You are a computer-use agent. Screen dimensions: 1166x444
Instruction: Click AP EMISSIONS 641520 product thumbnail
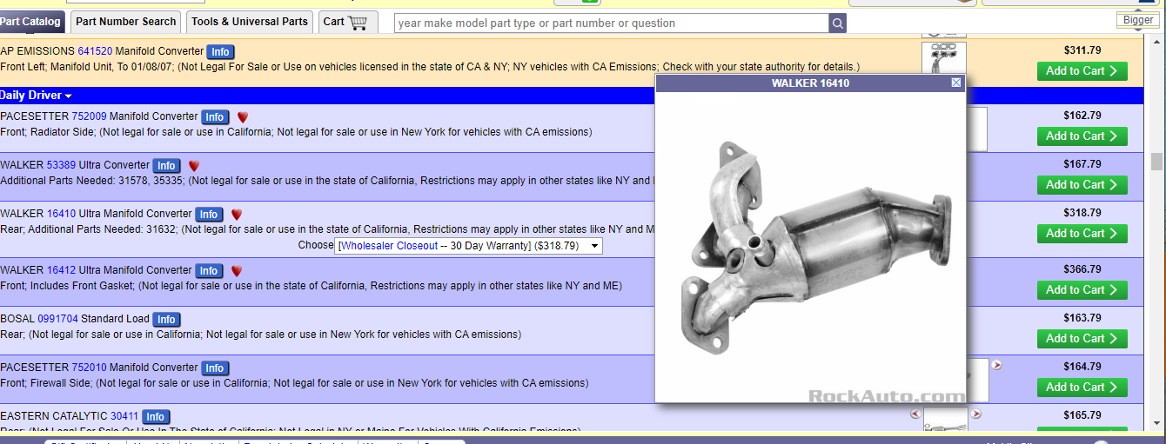pos(944,57)
